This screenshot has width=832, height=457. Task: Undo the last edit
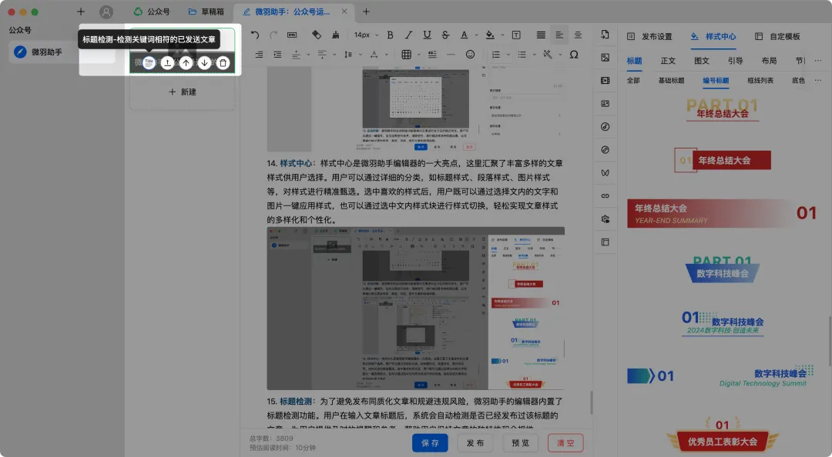[x=255, y=35]
